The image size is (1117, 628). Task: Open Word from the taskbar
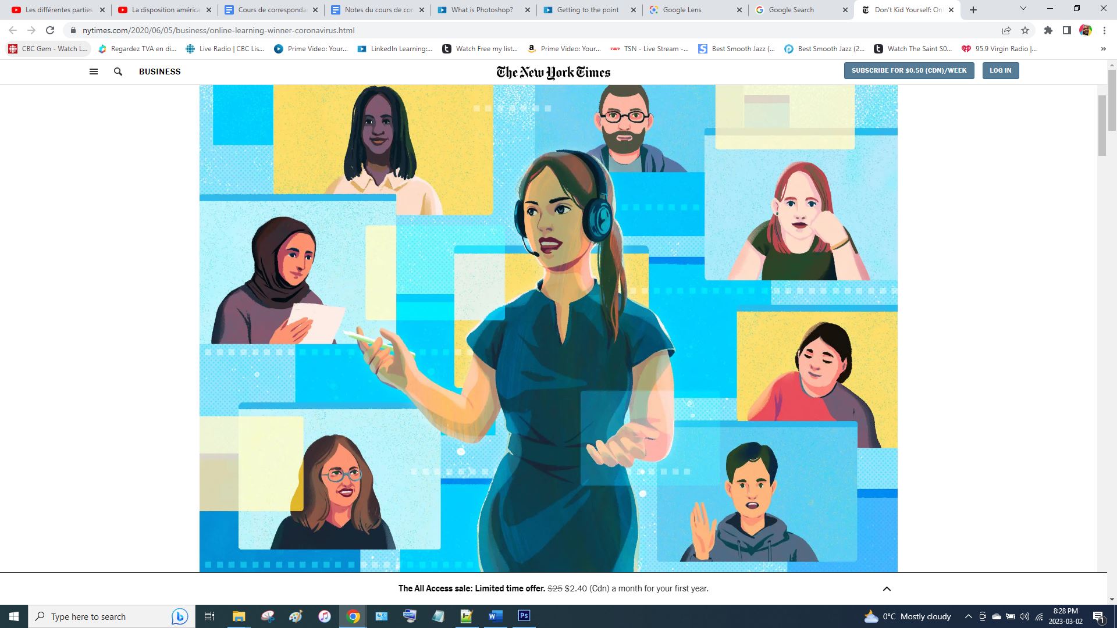495,616
